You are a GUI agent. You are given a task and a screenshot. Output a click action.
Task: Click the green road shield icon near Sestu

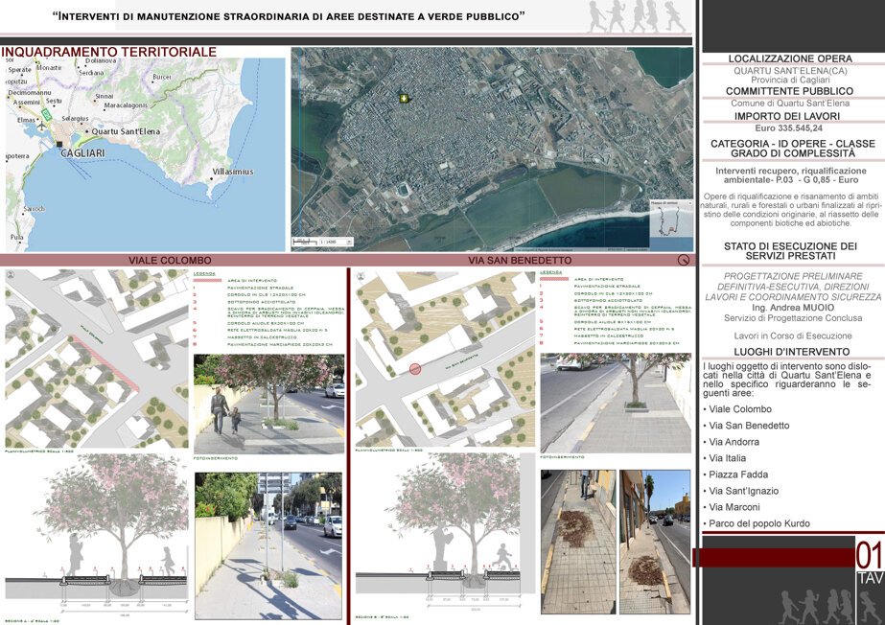47,115
